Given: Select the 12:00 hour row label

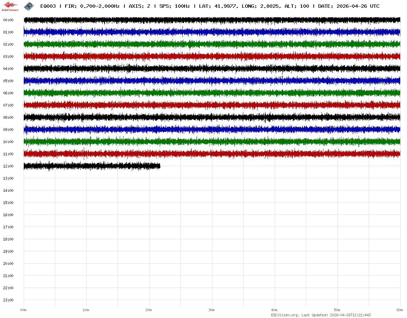Looking at the screenshot, I should click(8, 166).
